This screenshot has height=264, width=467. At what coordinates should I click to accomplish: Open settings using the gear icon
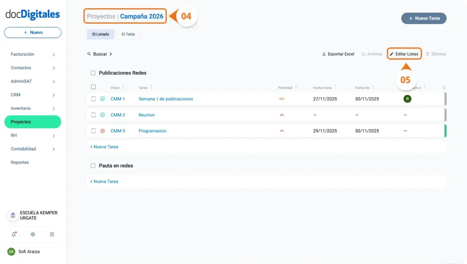coord(32,234)
